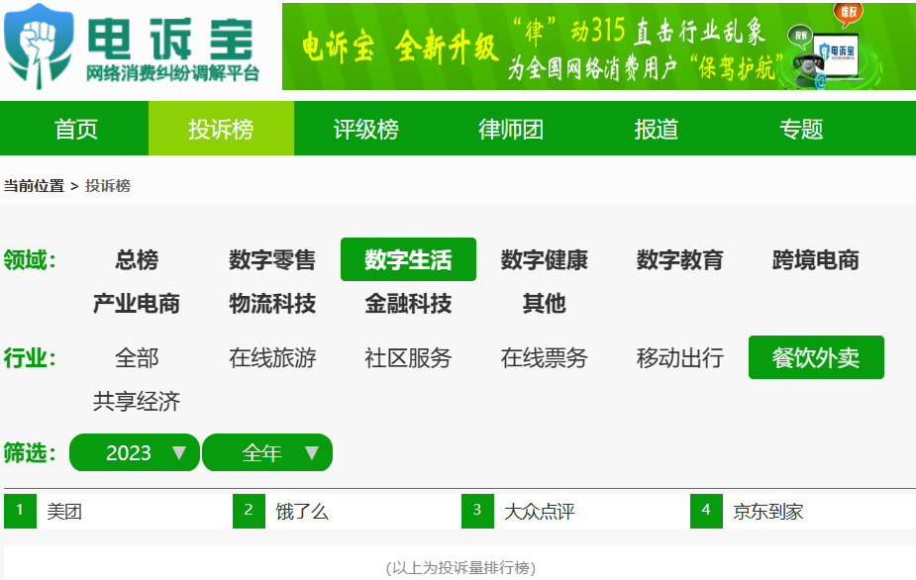Screen dimensions: 916x580
Task: Open the 报道 navigation item
Action: point(657,129)
